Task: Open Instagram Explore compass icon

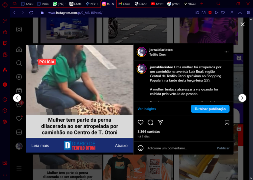Action: click(19, 77)
